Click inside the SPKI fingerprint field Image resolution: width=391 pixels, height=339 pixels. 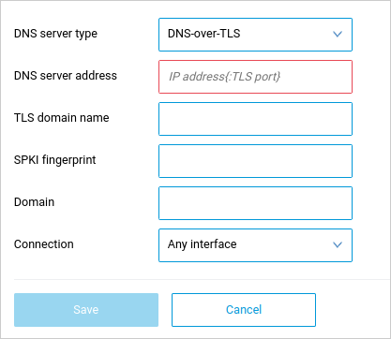pos(255,161)
